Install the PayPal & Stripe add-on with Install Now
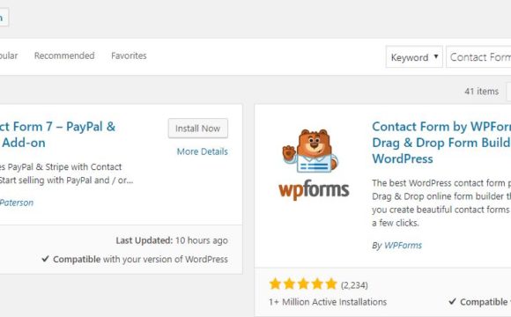Screen dimensions: 511x317 198,129
